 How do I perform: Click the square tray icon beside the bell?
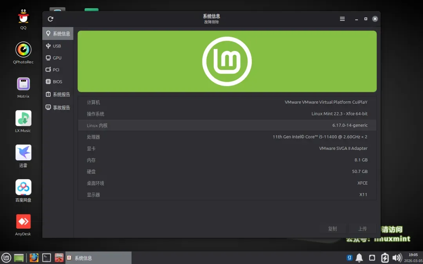pyautogui.click(x=372, y=258)
